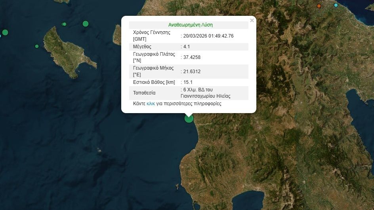Open the green marker at the far left edge
Image resolution: width=374 pixels, height=210 pixels.
[x=5, y=32]
